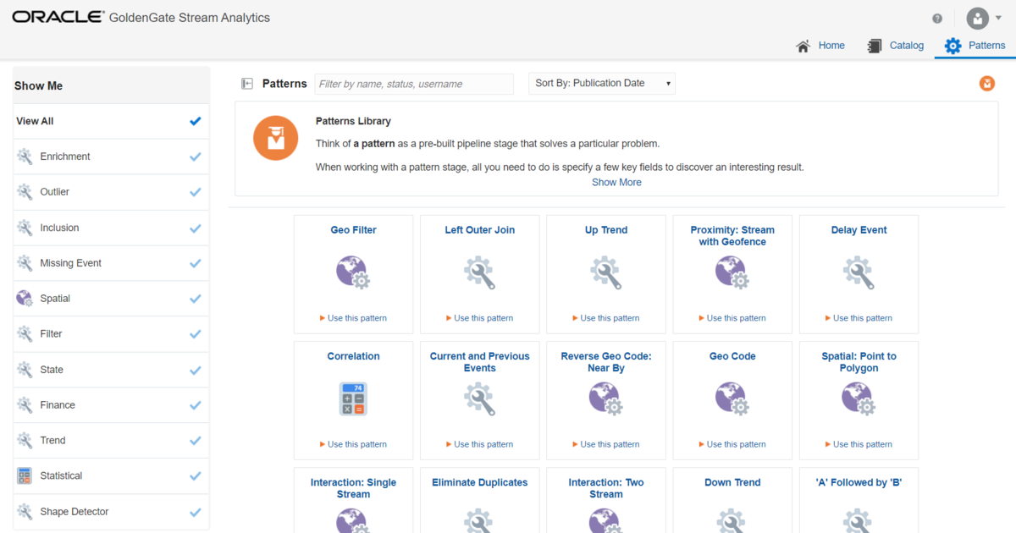Focus the pattern filter text field
Viewport: 1016px width, 533px height.
414,84
